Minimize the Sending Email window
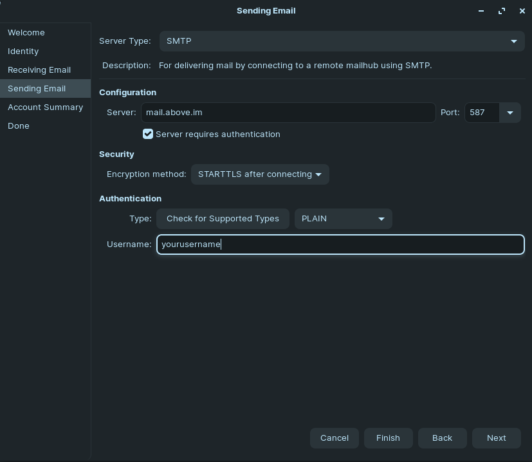Screen dimensions: 532x462 (481, 11)
